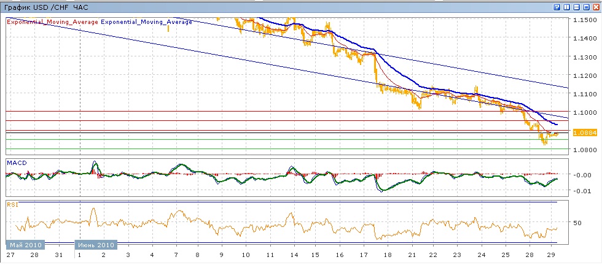This screenshot has width=602, height=265.
Task: Click date label 31 on time axis
Action: tap(59, 255)
